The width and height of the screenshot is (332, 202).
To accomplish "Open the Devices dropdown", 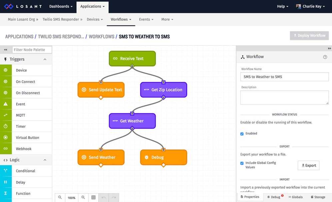I will tap(95, 19).
